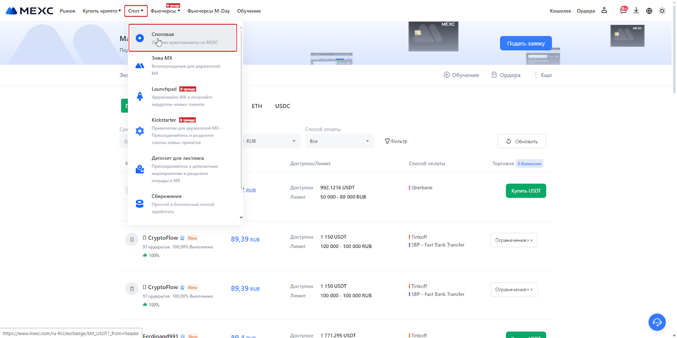
Task: Click the MEXC logo
Action: click(30, 11)
